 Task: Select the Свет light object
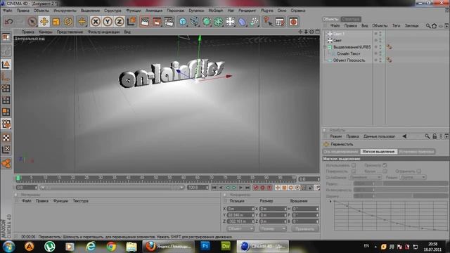pos(337,41)
